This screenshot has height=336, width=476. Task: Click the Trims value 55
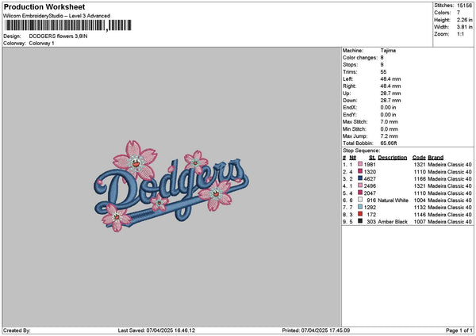(383, 72)
